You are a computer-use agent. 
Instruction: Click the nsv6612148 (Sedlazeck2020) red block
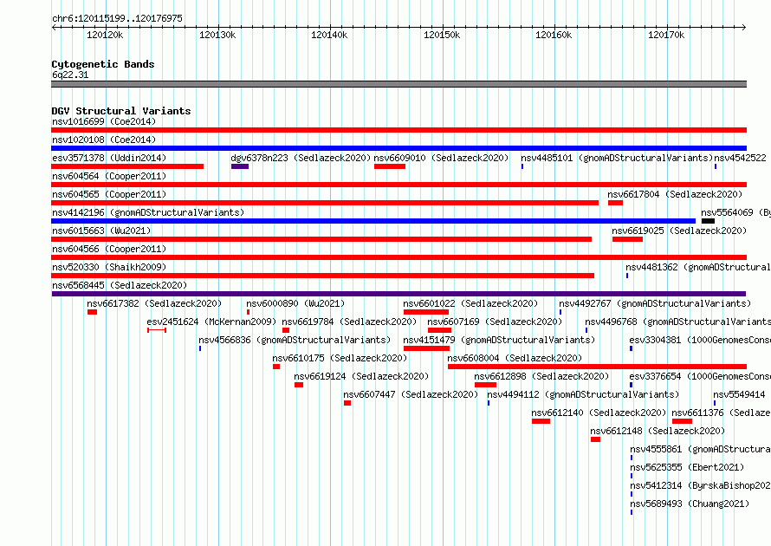(595, 439)
